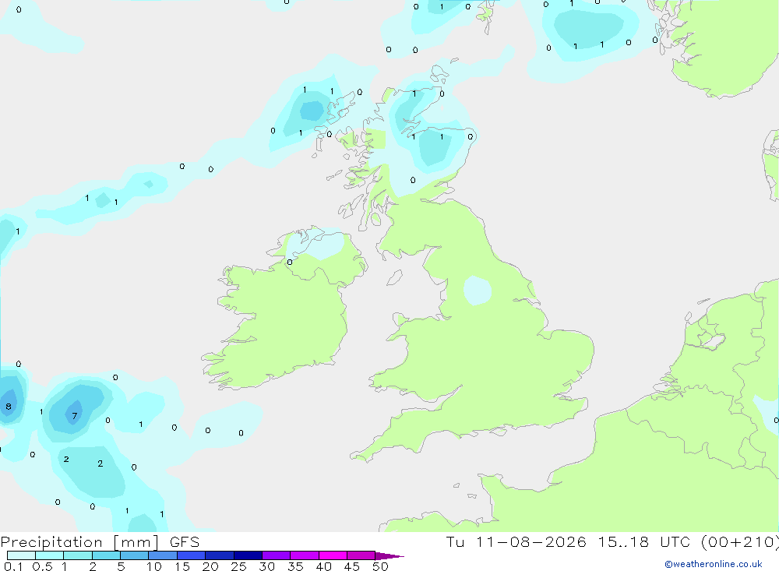This screenshot has height=571, width=779.
Task: Click the legend label '0.5'
Action: pyautogui.click(x=42, y=566)
